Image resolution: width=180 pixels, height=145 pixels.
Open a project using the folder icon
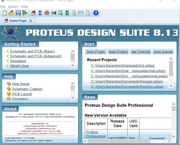(11, 13)
